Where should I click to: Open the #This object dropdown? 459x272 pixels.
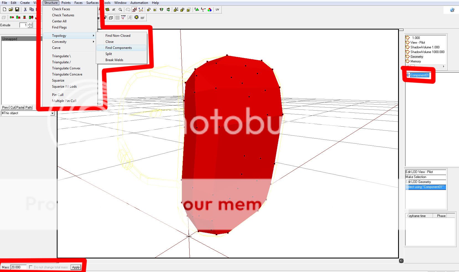click(52, 113)
